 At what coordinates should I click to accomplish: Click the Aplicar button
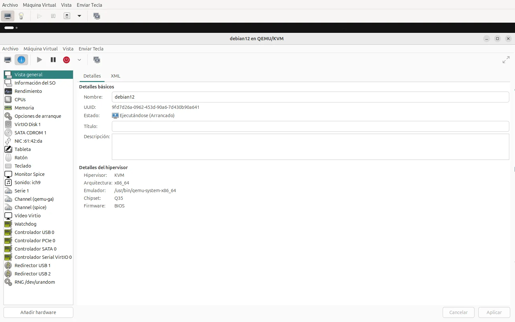[494, 312]
